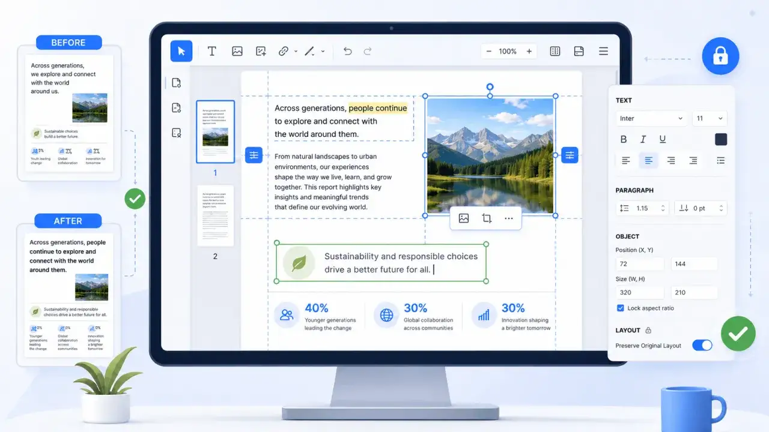
Task: Select the arrow pointer tool
Action: (181, 51)
